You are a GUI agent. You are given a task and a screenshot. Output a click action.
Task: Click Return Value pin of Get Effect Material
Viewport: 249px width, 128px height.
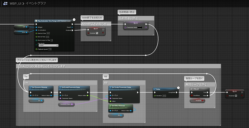pos(131,111)
